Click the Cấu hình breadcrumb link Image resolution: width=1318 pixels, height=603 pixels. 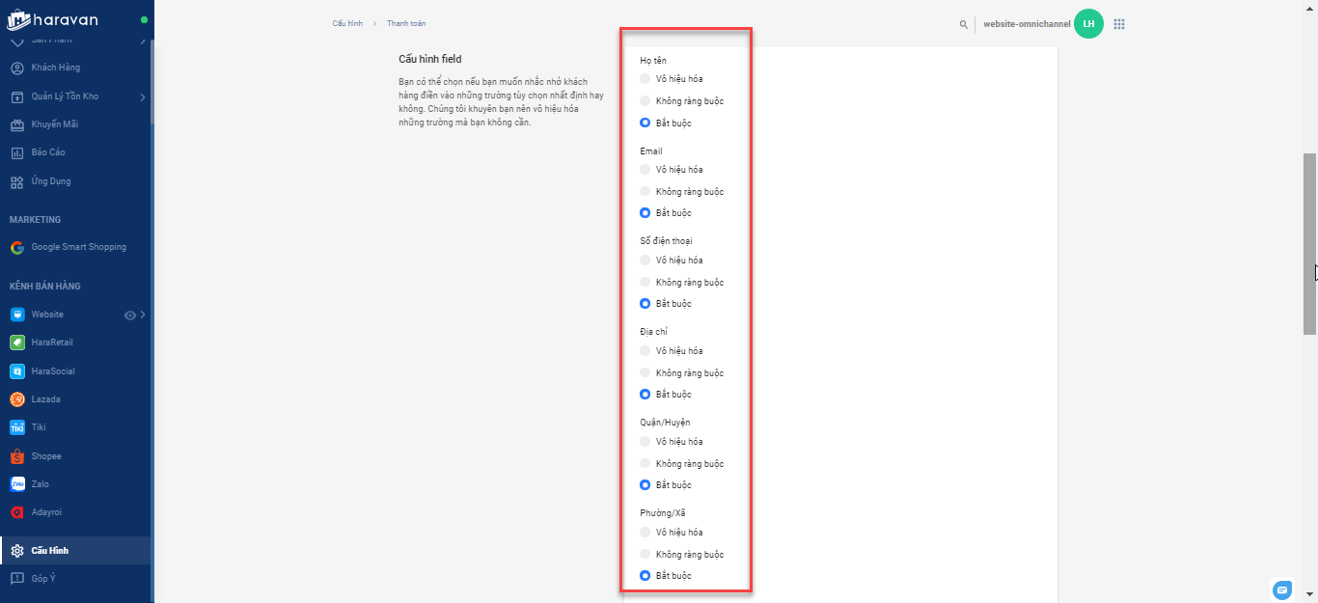(347, 23)
